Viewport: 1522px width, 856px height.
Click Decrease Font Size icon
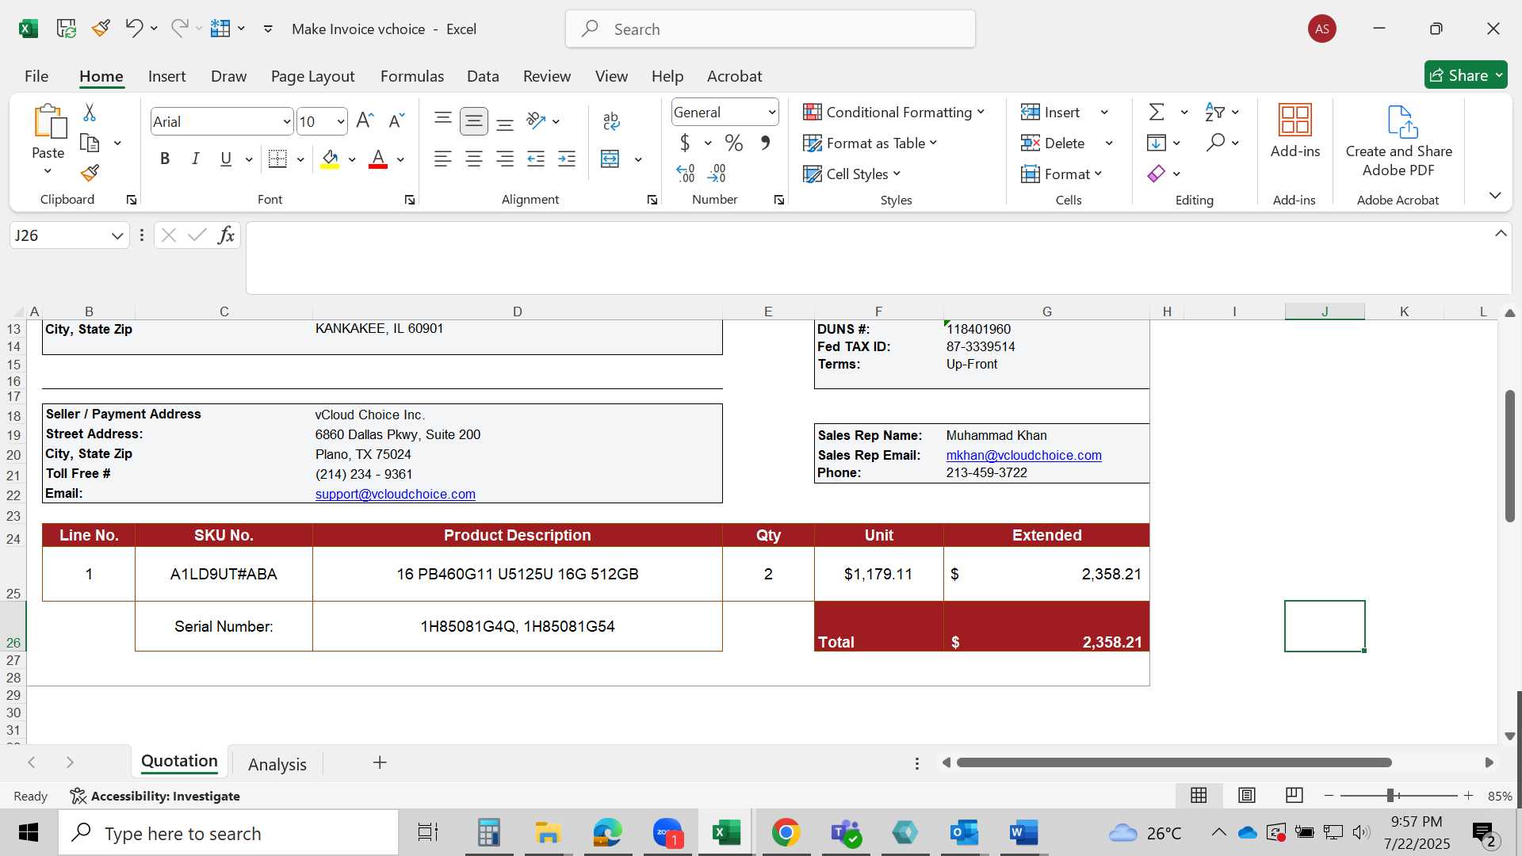pos(396,120)
